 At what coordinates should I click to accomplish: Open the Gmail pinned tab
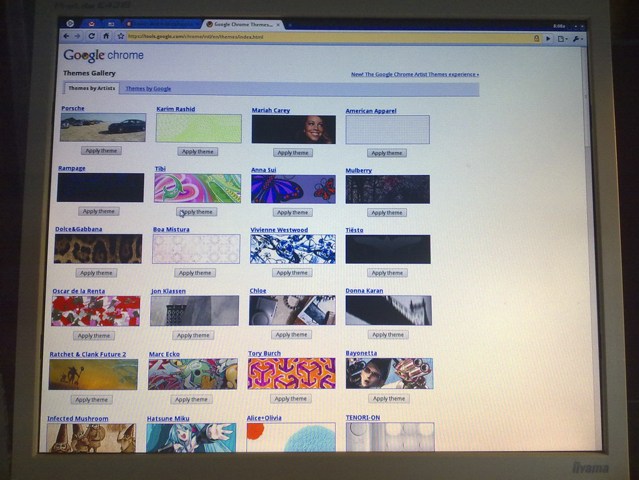[91, 24]
